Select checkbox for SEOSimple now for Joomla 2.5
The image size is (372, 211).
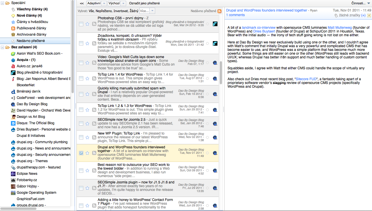point(81,123)
